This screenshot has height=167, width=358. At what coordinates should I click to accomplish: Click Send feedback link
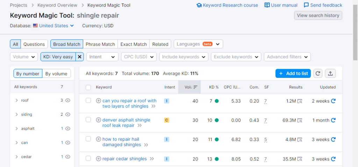click(x=323, y=5)
